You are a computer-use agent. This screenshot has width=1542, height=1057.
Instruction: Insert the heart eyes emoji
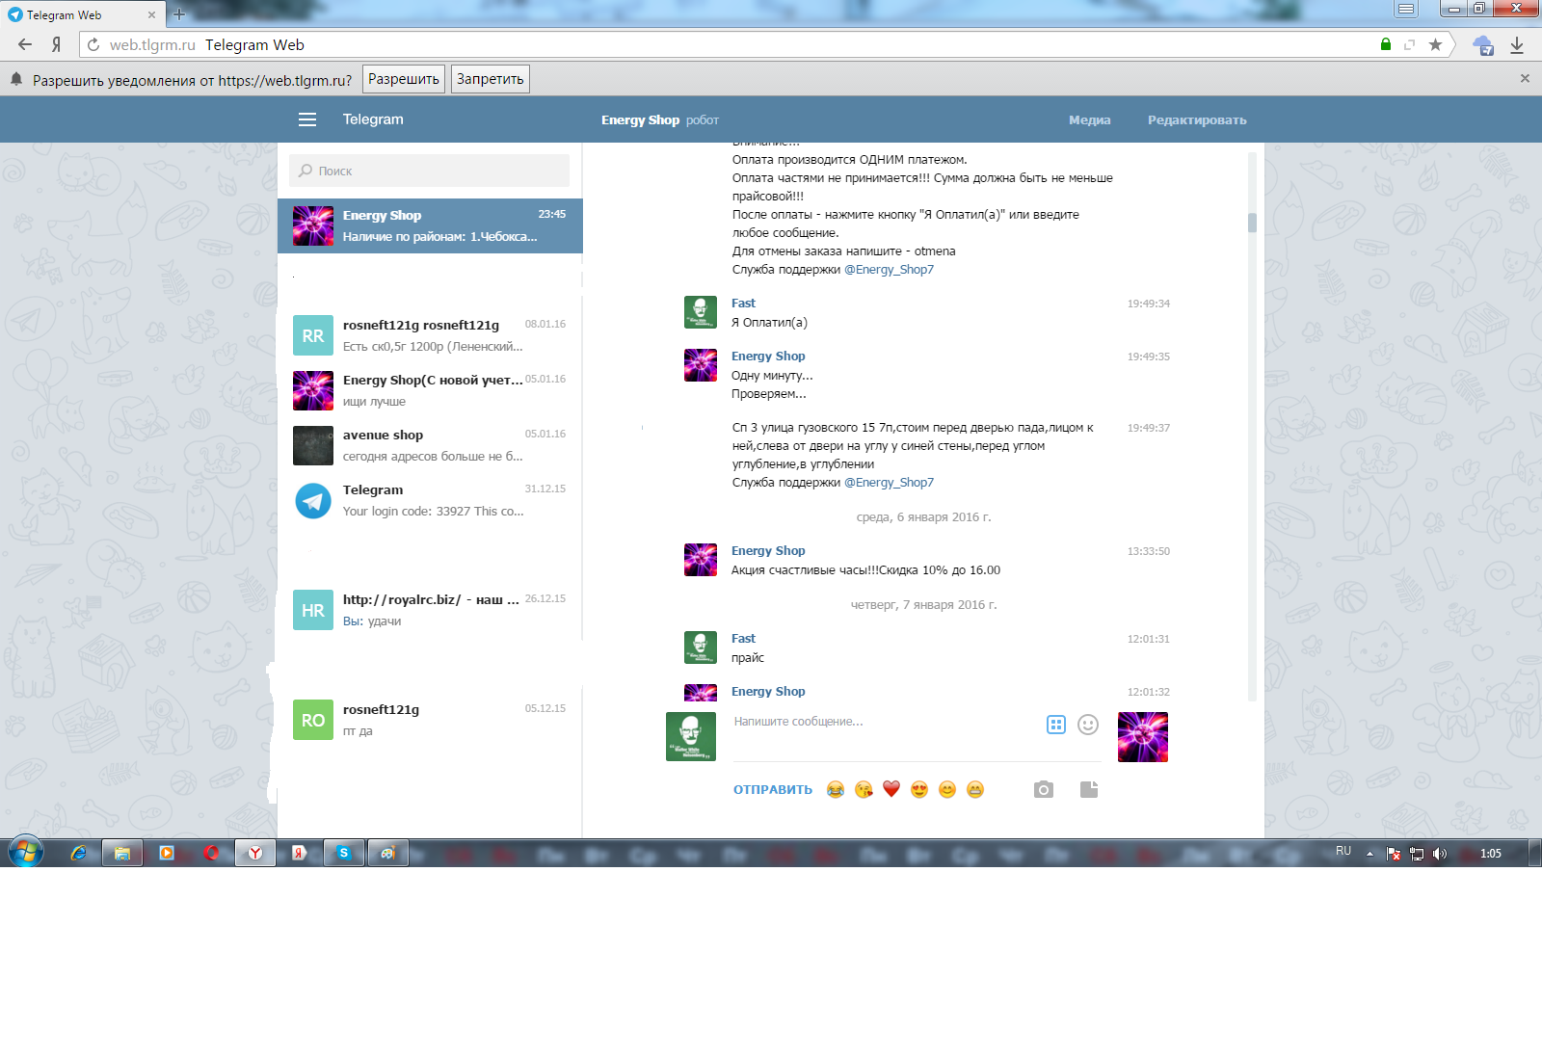pyautogui.click(x=919, y=790)
